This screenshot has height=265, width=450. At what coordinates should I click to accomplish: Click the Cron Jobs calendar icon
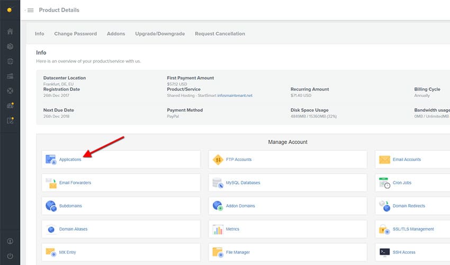pyautogui.click(x=384, y=183)
